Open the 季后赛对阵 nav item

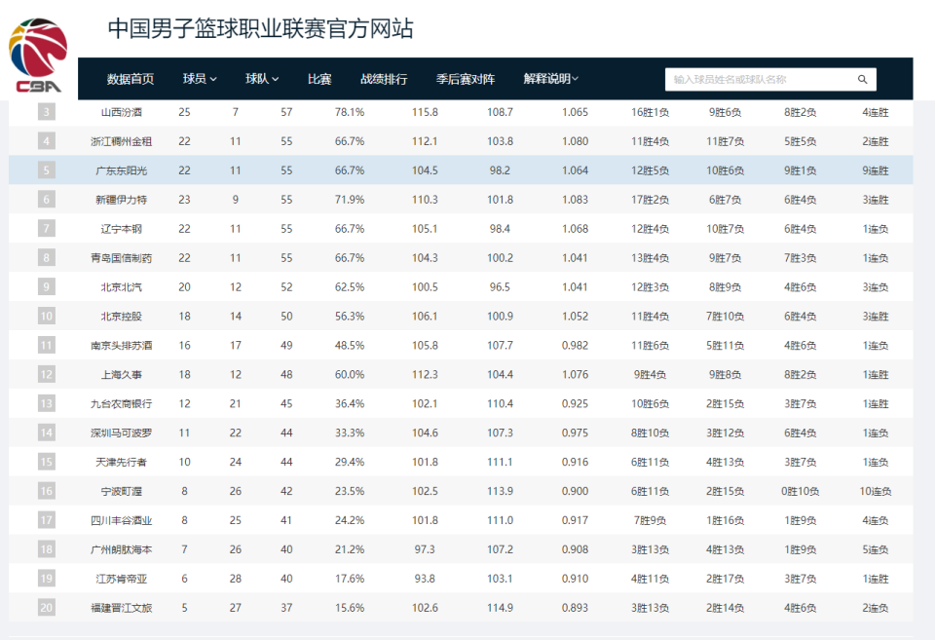[466, 79]
